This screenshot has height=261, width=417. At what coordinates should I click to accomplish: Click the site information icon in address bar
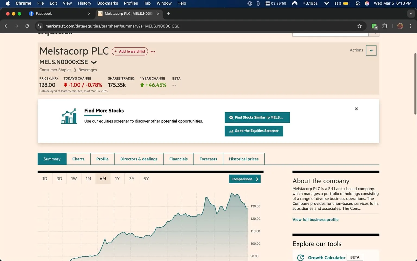[x=40, y=26]
